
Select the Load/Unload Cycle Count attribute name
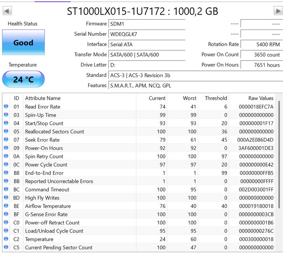pos(54,231)
